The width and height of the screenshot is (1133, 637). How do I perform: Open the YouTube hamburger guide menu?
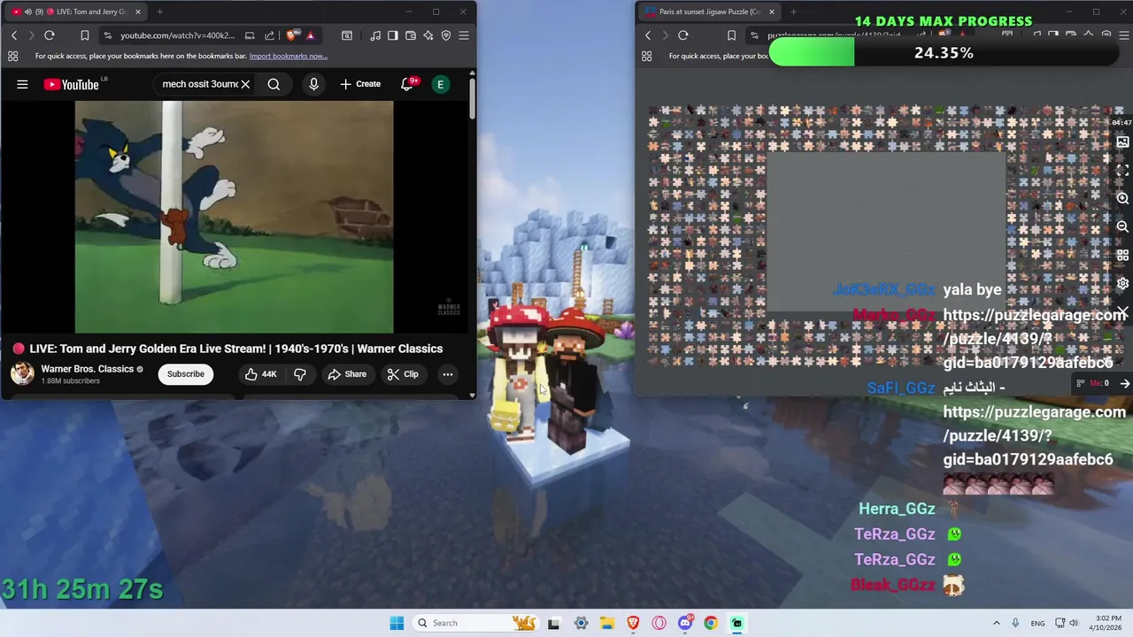[x=22, y=84]
